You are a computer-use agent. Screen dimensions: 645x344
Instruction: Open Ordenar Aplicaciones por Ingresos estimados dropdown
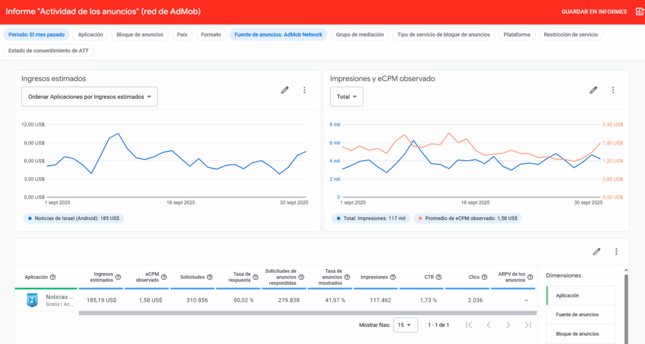pos(89,97)
